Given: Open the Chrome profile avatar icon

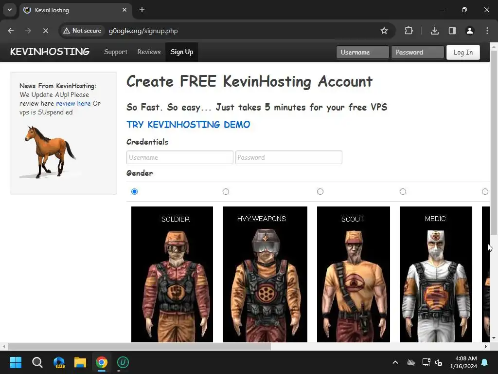Looking at the screenshot, I should pyautogui.click(x=469, y=31).
